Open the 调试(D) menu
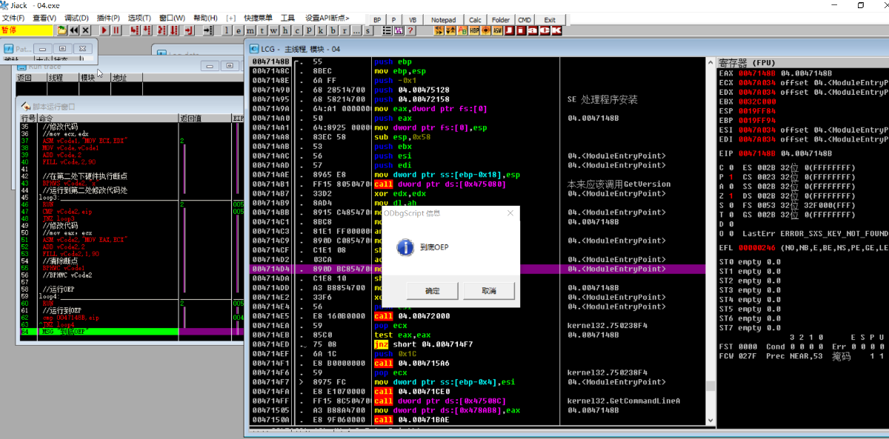889x439 pixels. pos(76,18)
